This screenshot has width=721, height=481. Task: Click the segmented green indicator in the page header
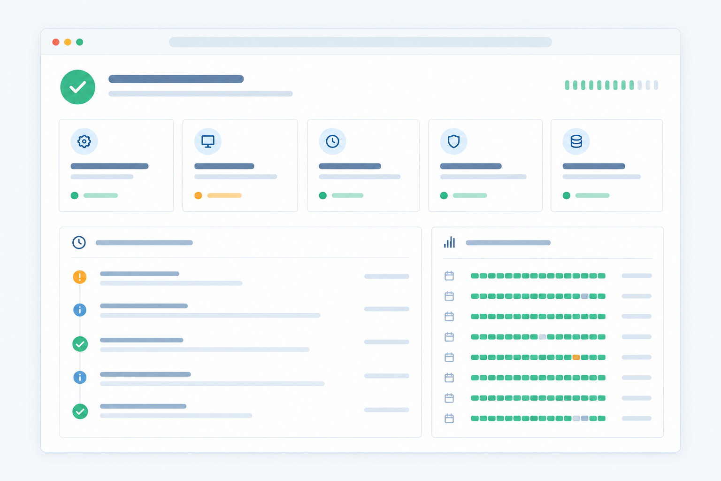click(611, 85)
